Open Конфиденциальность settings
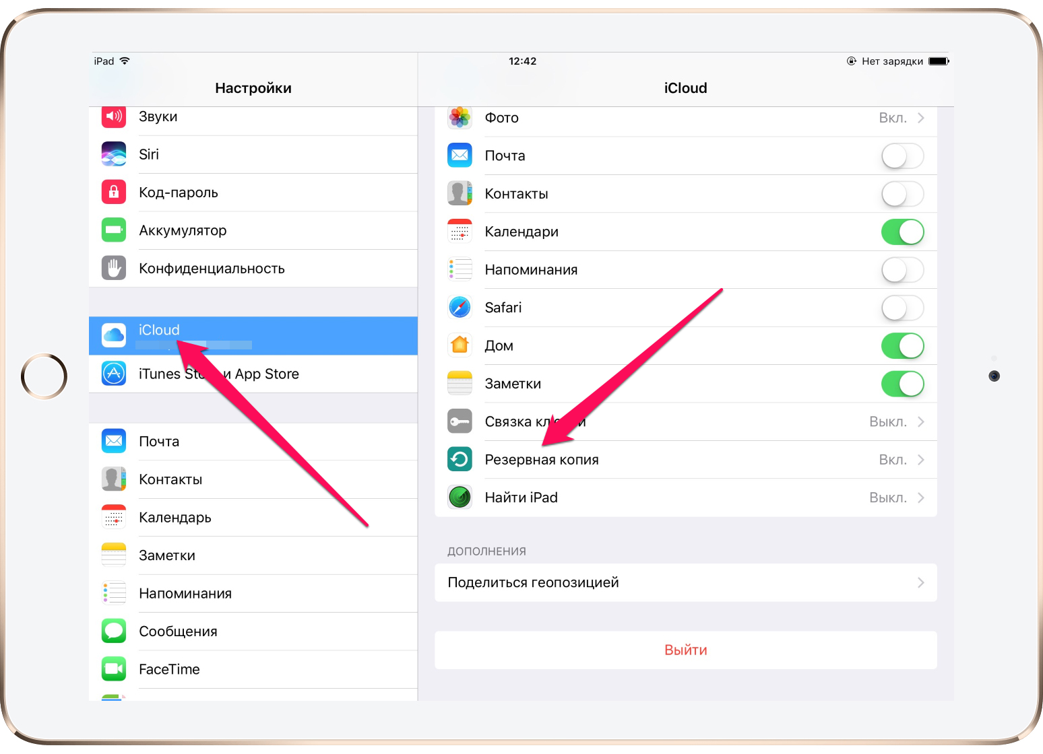1043x754 pixels. click(x=253, y=268)
